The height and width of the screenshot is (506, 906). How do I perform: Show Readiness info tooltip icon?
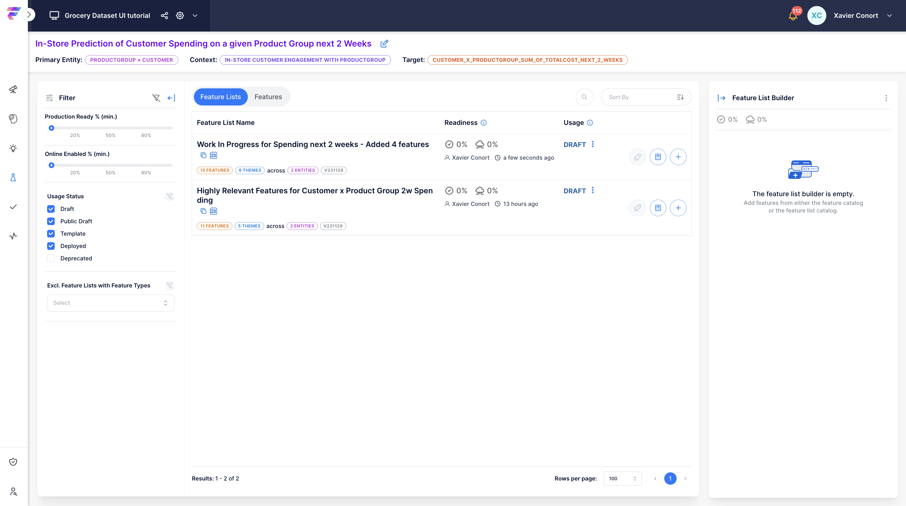point(484,123)
